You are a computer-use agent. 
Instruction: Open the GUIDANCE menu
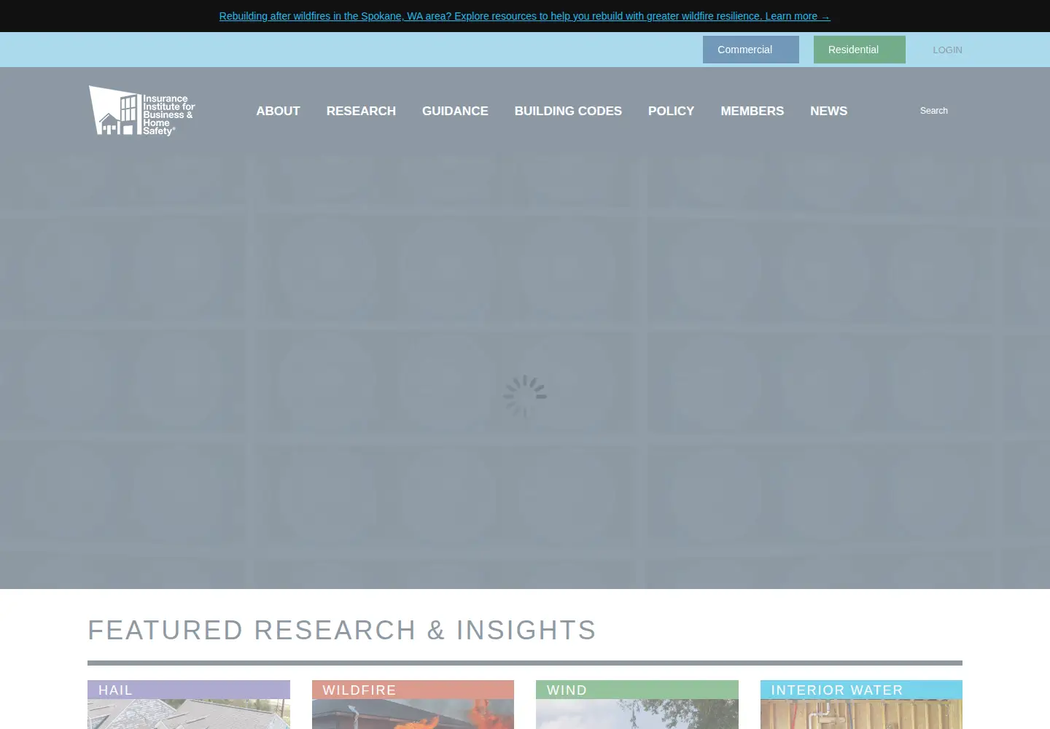pyautogui.click(x=455, y=111)
